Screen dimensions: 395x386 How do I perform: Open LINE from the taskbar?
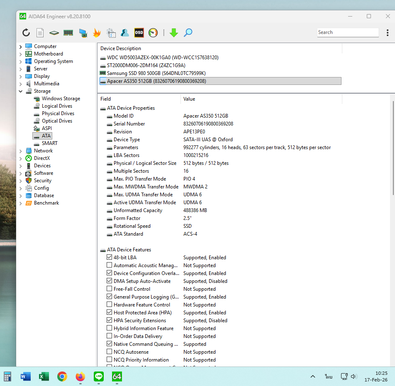pos(99,376)
